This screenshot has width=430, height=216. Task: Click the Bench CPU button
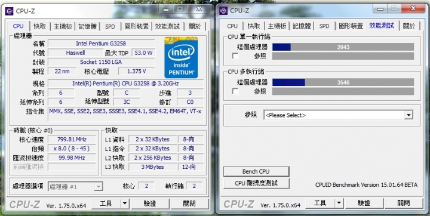pos(256,172)
